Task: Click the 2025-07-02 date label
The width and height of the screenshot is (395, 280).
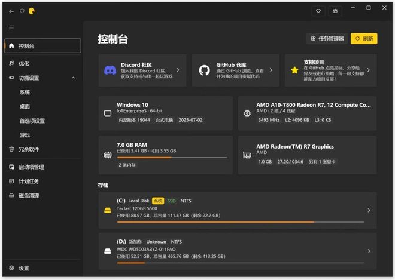Action: pos(190,120)
